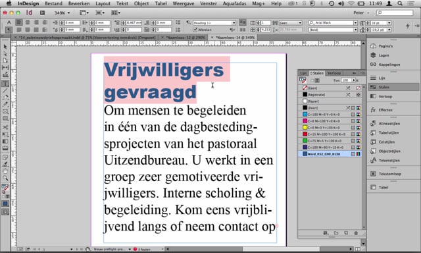Create new color group folder
This screenshot has width=421, height=253.
pos(336,233)
